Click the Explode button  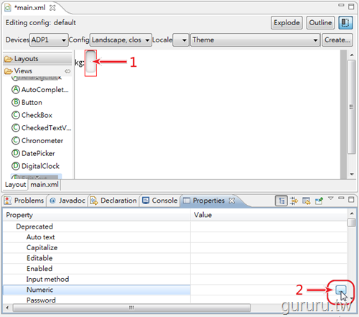(286, 23)
